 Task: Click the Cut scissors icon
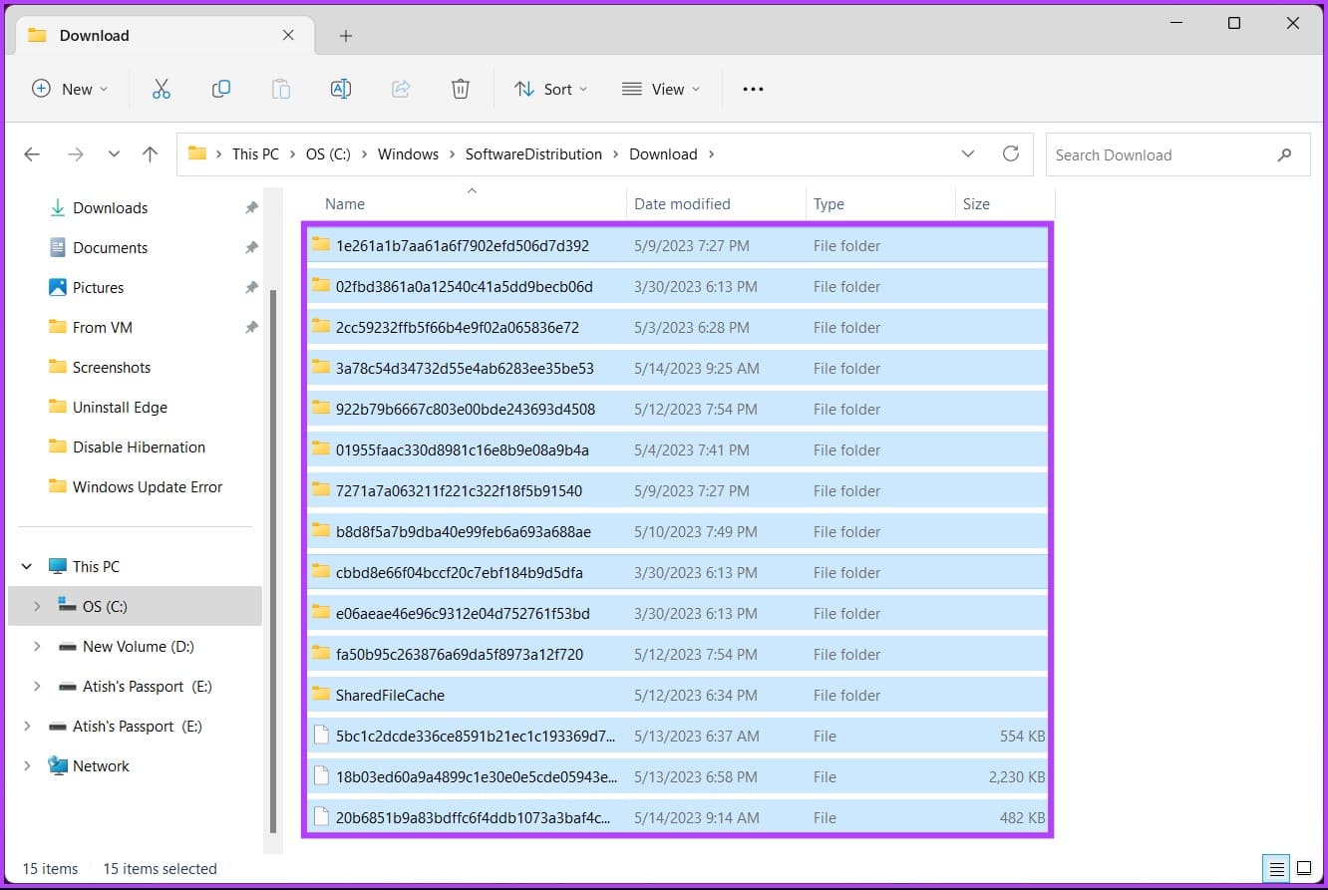(162, 89)
